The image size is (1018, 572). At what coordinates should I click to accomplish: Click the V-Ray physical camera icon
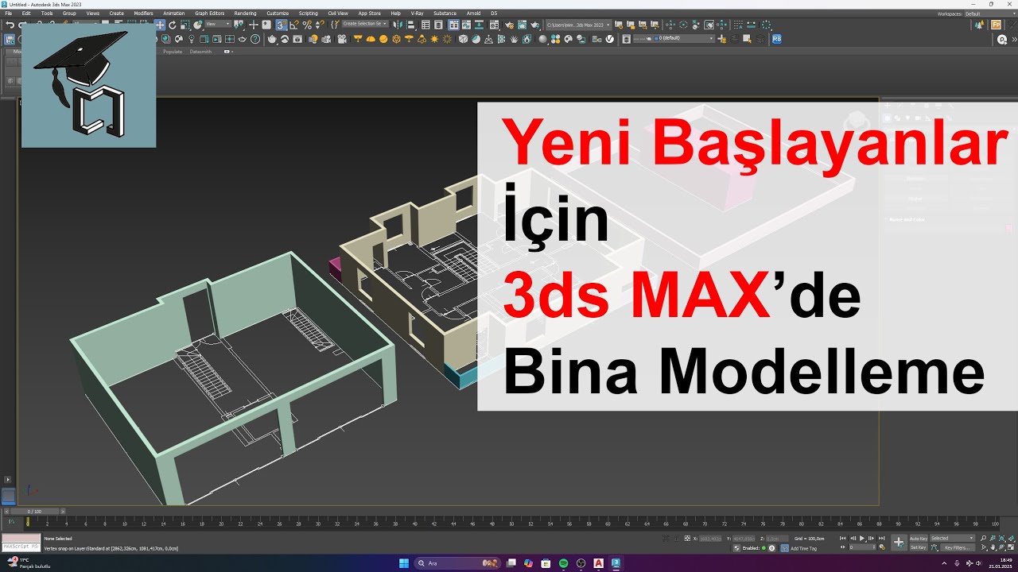pos(342,39)
